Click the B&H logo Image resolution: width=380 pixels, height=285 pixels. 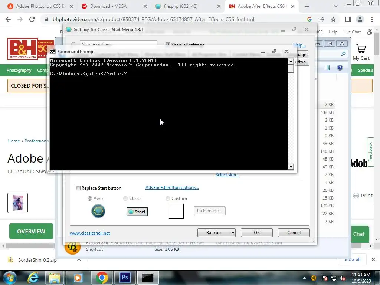pyautogui.click(x=23, y=49)
